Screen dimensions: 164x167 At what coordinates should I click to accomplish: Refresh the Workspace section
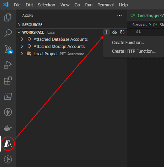point(122,32)
